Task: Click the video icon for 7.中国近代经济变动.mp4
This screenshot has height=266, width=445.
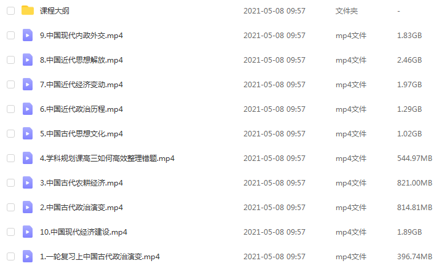Action: click(28, 85)
